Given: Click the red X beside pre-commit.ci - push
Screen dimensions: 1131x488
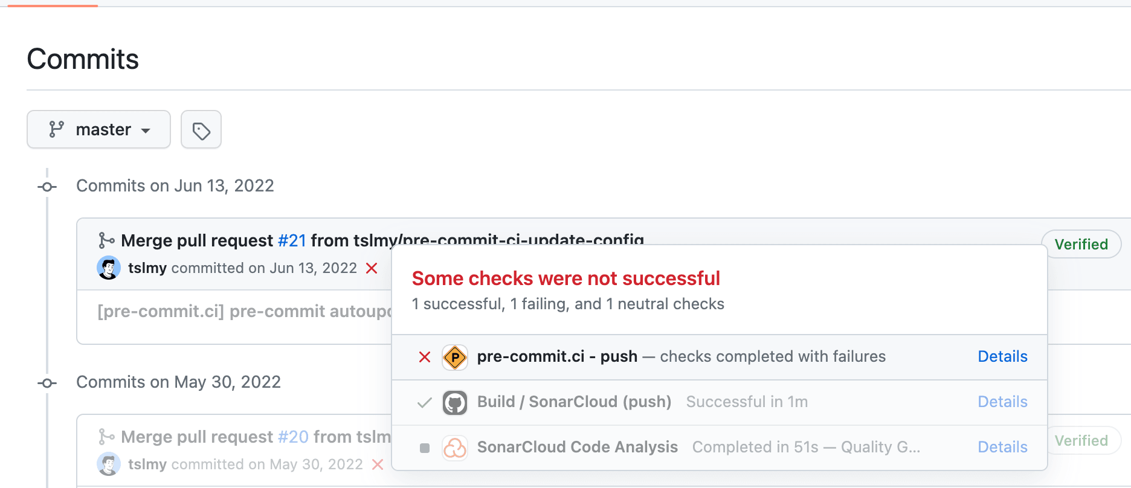Looking at the screenshot, I should pos(424,357).
